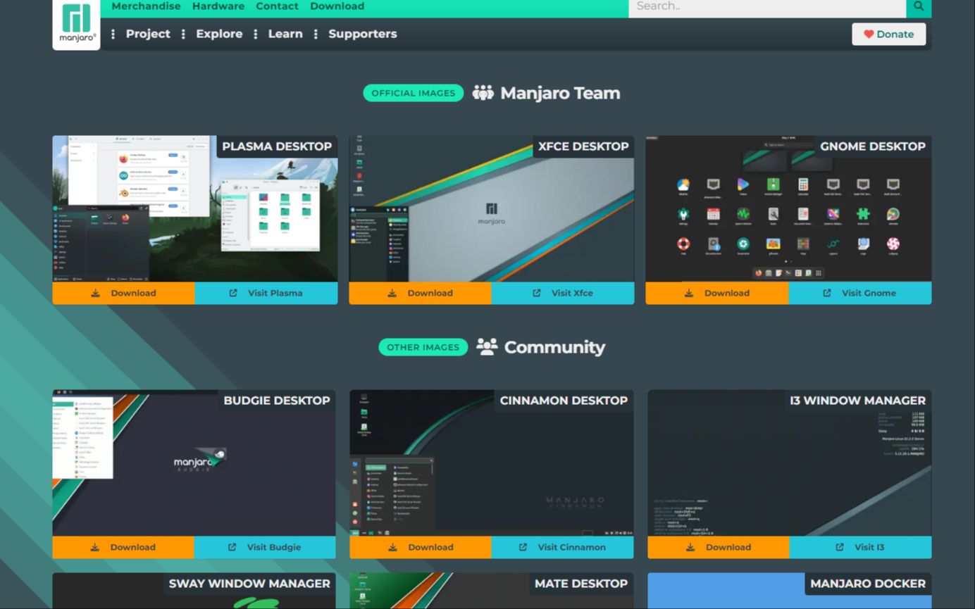This screenshot has width=975, height=609.
Task: Open the Contact top link
Action: tap(278, 6)
